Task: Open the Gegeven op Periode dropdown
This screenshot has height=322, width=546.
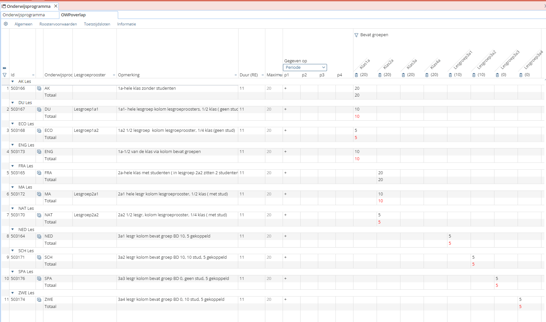Action: pos(305,68)
